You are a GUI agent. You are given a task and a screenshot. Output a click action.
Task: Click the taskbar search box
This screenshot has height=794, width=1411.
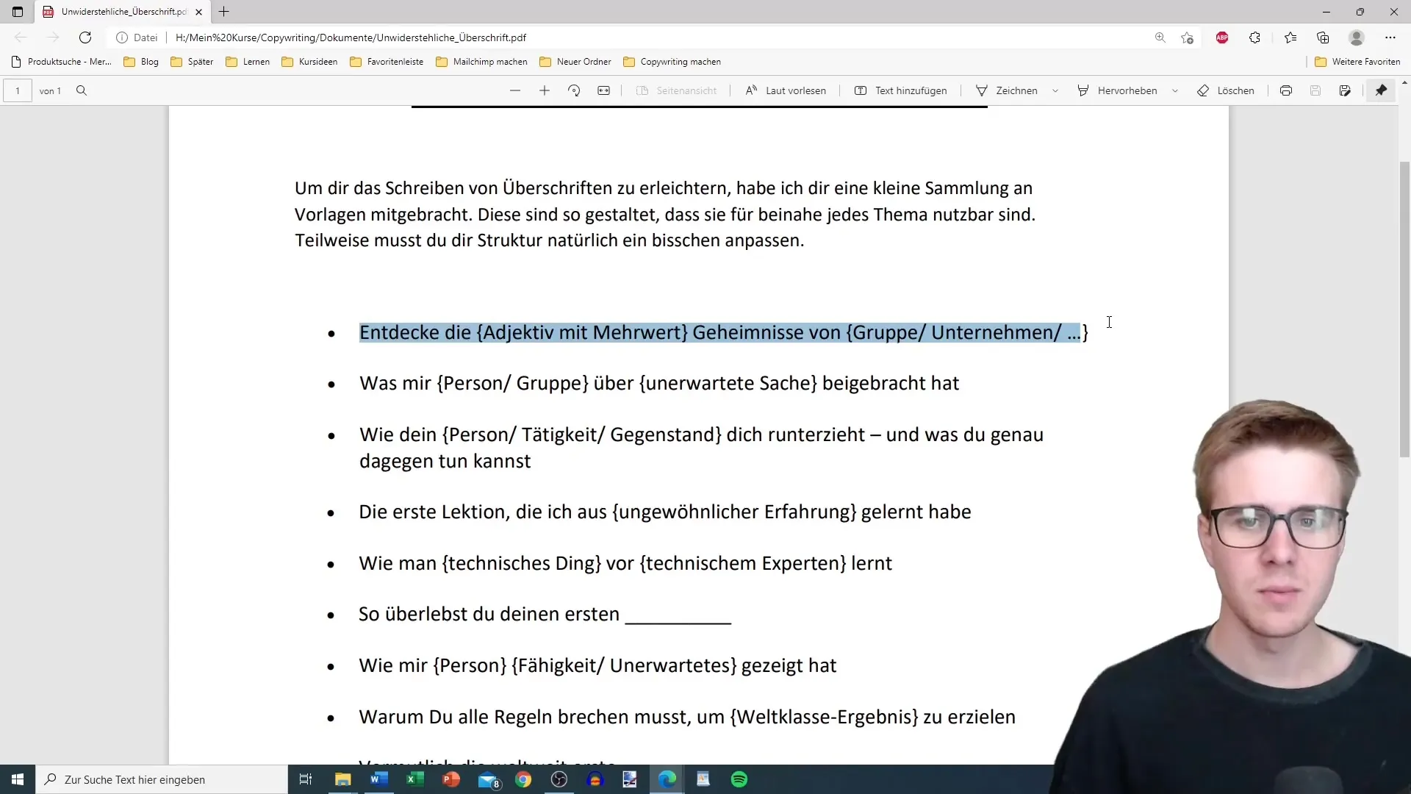coord(162,779)
